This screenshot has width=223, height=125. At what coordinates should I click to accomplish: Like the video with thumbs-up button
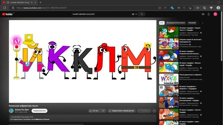(x=94, y=111)
